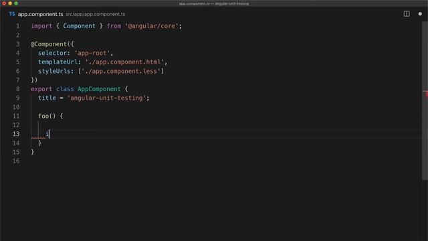
Task: Click the unsaved changes dot indicator
Action: click(420, 13)
